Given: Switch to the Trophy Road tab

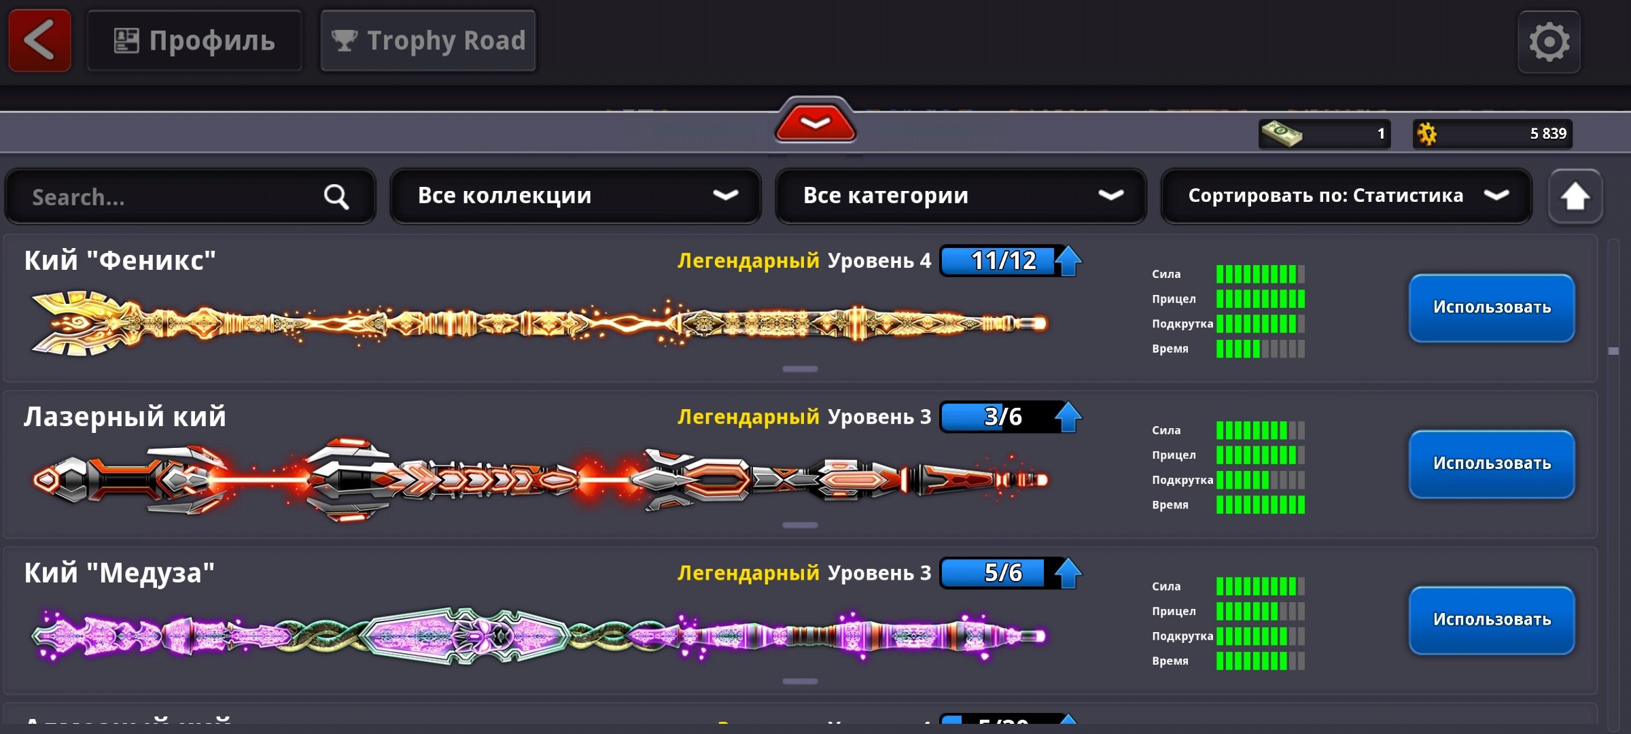Looking at the screenshot, I should pos(428,41).
